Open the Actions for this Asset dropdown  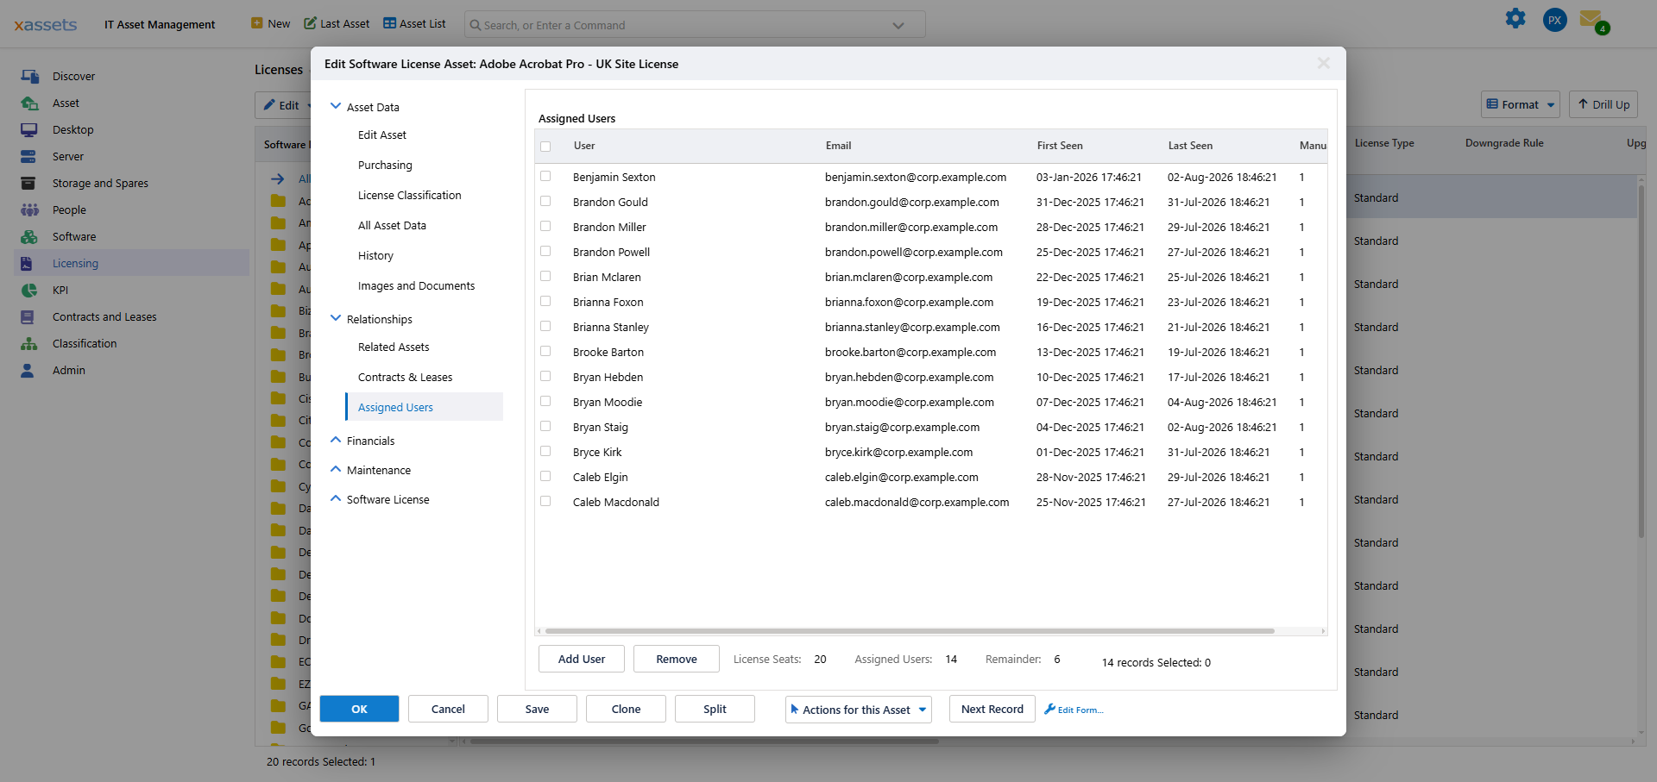(x=859, y=710)
